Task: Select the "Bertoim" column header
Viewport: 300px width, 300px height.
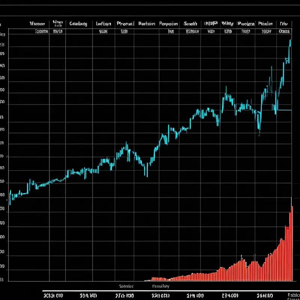Action: (x=147, y=24)
